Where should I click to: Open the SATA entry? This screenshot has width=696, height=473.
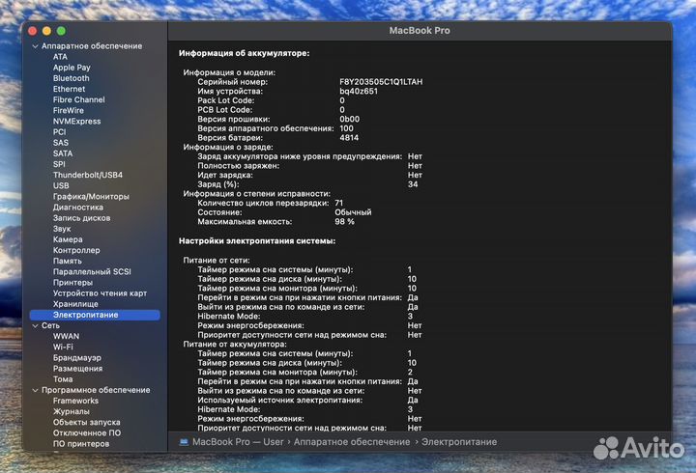[63, 153]
